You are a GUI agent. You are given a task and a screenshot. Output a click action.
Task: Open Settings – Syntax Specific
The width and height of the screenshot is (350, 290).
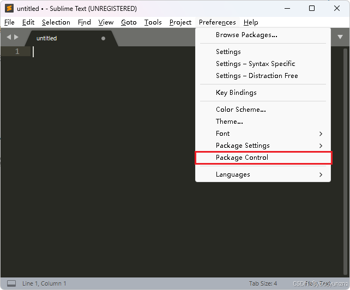click(x=263, y=64)
